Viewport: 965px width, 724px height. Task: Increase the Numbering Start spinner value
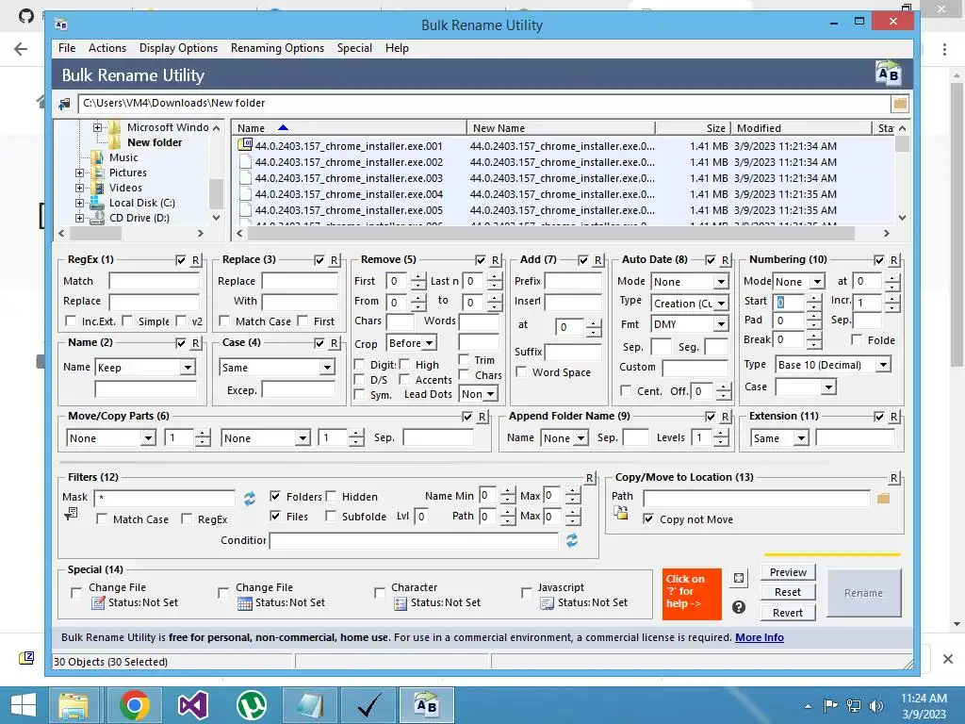point(813,297)
